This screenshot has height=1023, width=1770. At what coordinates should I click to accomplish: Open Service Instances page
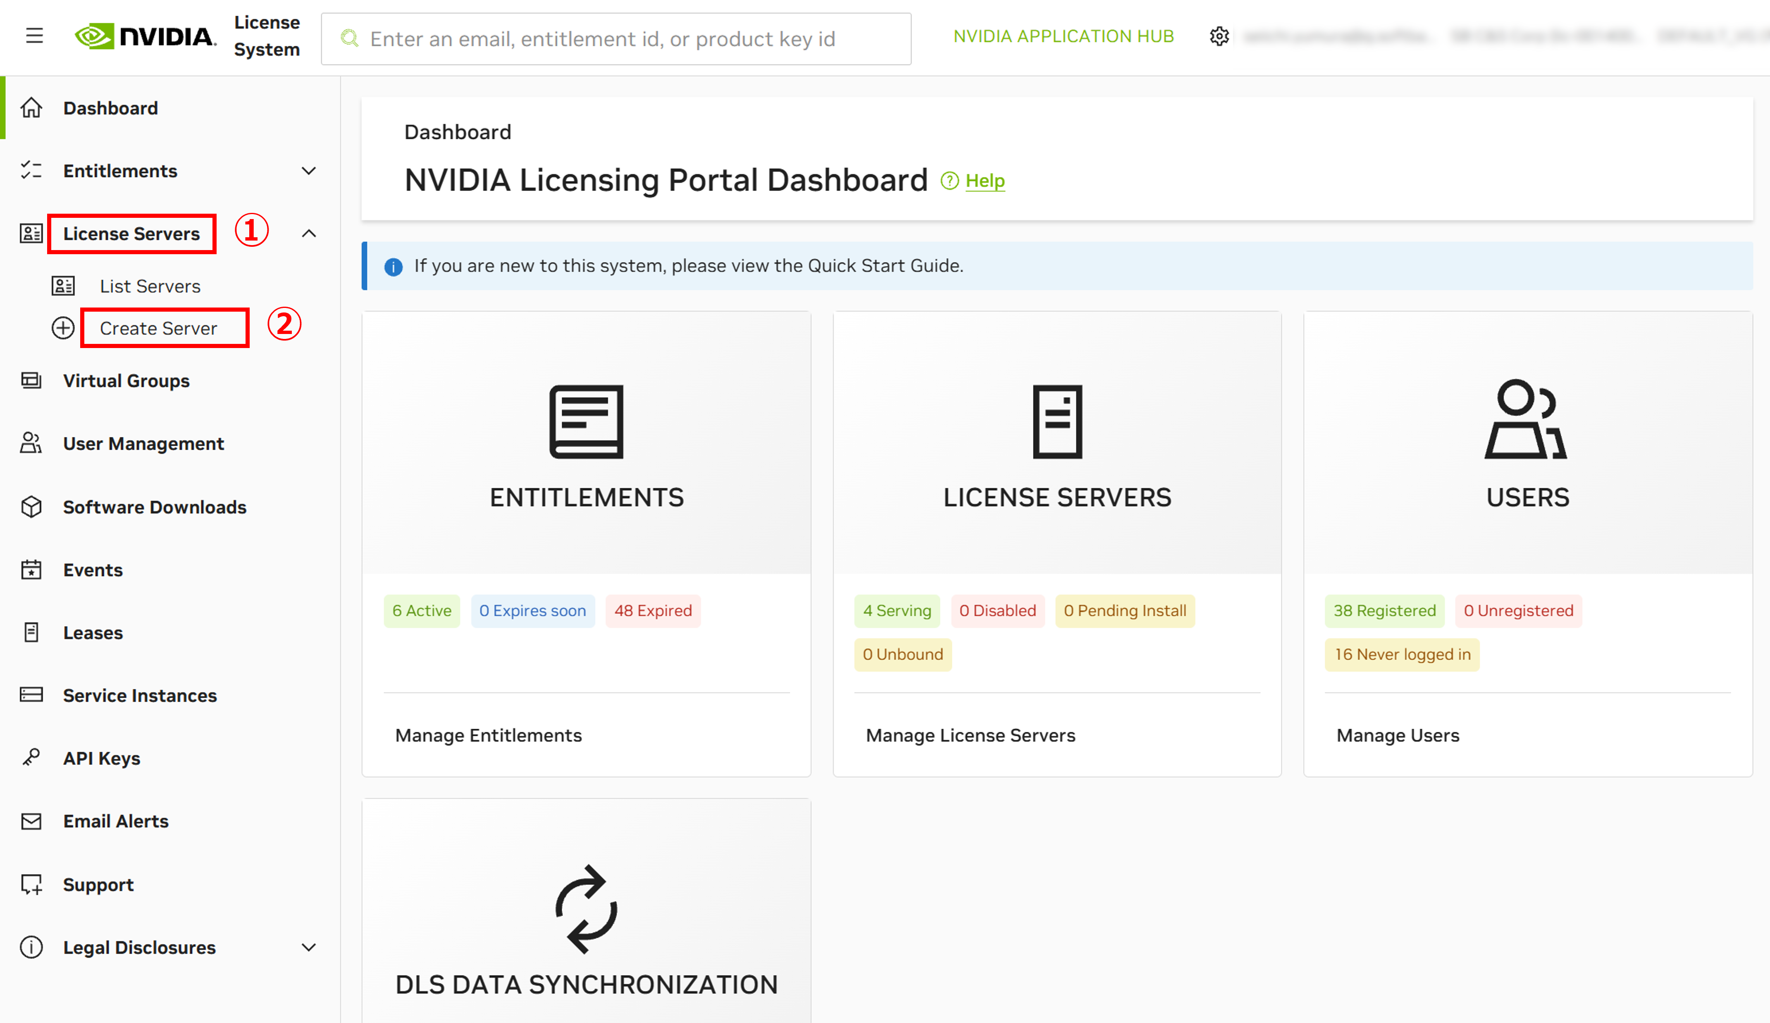tap(140, 695)
